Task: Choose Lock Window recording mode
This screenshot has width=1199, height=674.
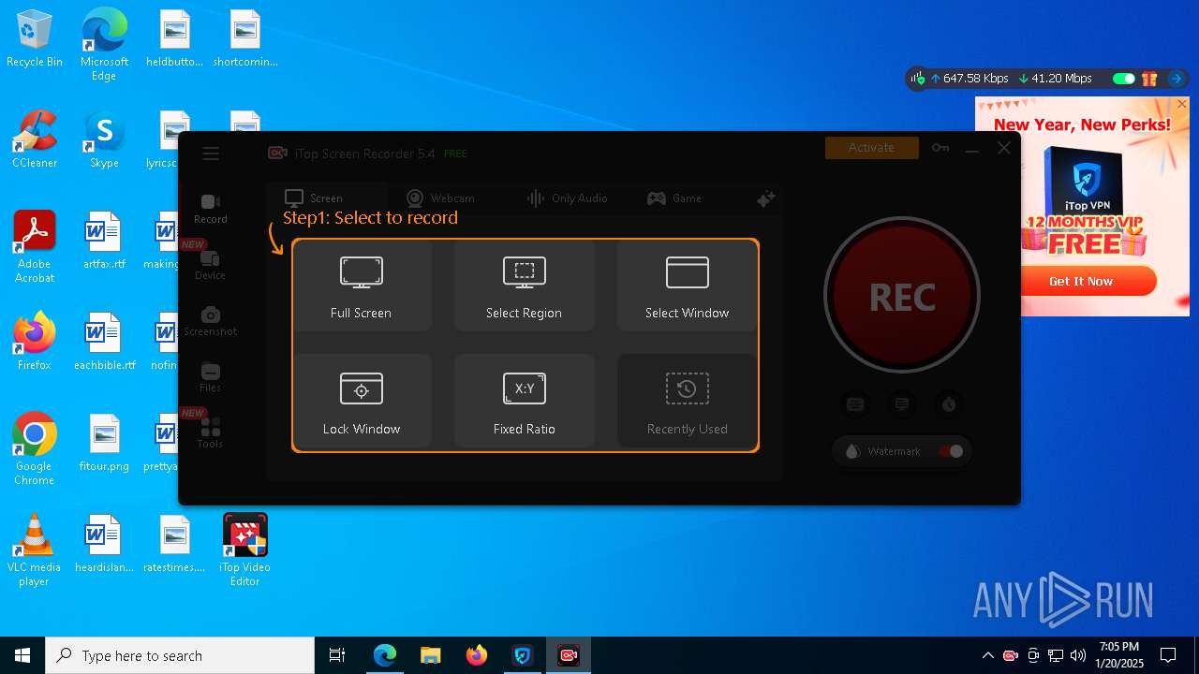Action: 362,402
